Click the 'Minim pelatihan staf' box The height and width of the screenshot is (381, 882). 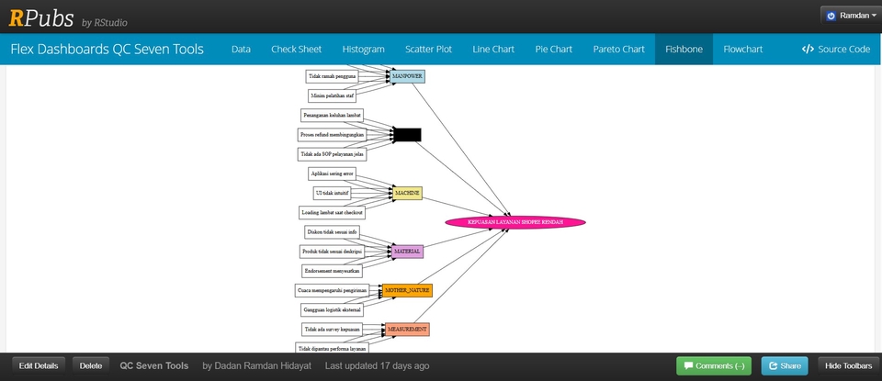[x=332, y=96]
